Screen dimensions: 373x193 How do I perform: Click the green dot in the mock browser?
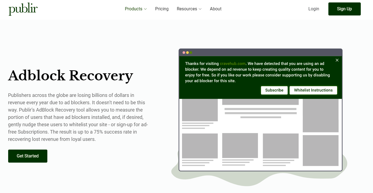(191, 53)
